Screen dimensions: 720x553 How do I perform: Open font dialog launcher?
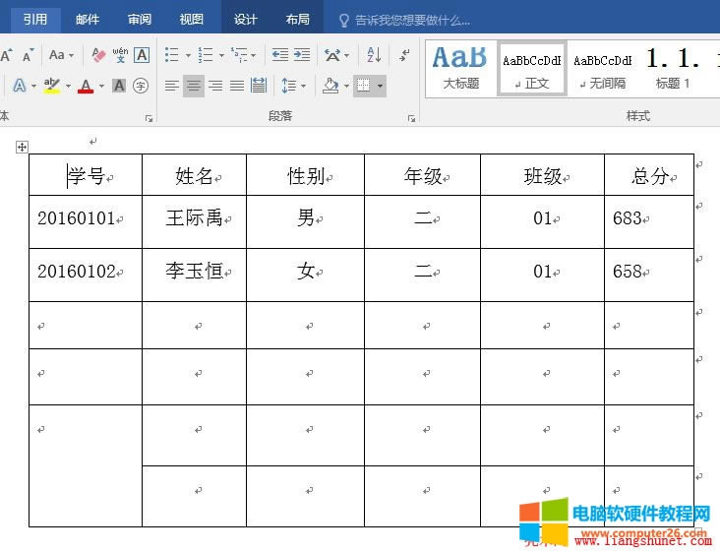(x=149, y=118)
